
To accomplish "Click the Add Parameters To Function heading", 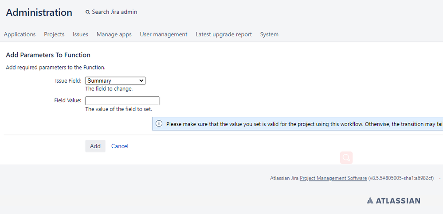I will pos(48,55).
